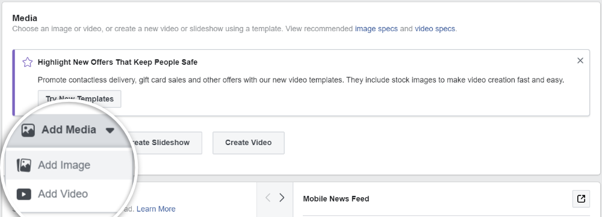Open the Learn More link
The height and width of the screenshot is (217, 602).
click(156, 209)
